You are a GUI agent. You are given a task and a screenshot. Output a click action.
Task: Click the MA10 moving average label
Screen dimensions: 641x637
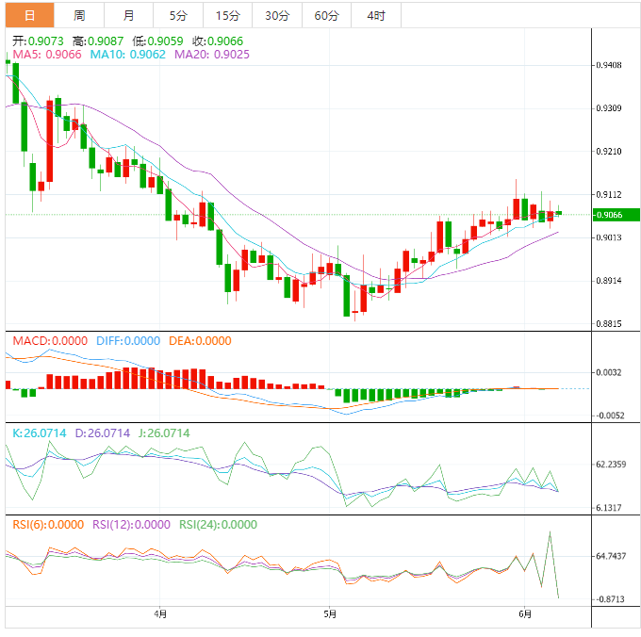[127, 55]
